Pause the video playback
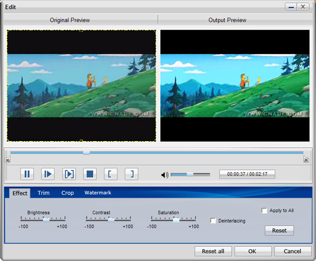This screenshot has width=316, height=261. [27, 174]
